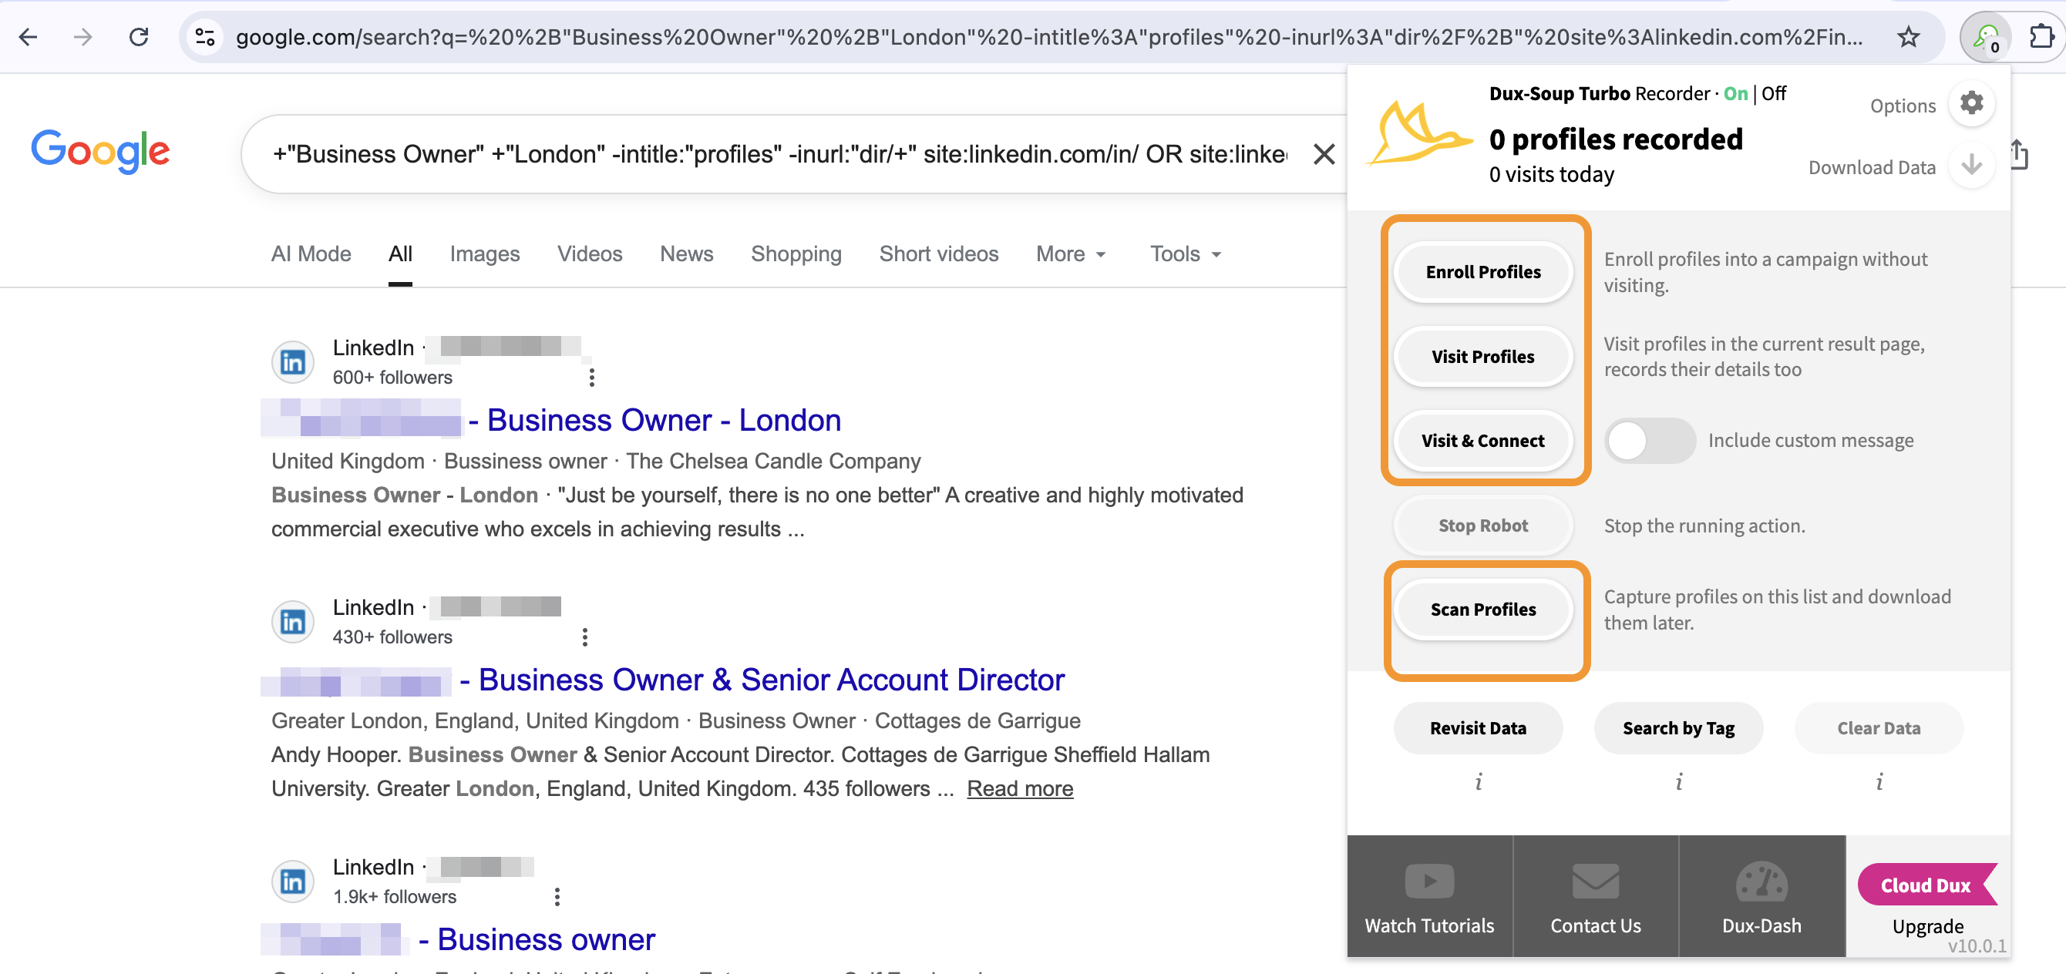Clear the Google search box with X
Image resolution: width=2066 pixels, height=974 pixels.
pos(1324,154)
